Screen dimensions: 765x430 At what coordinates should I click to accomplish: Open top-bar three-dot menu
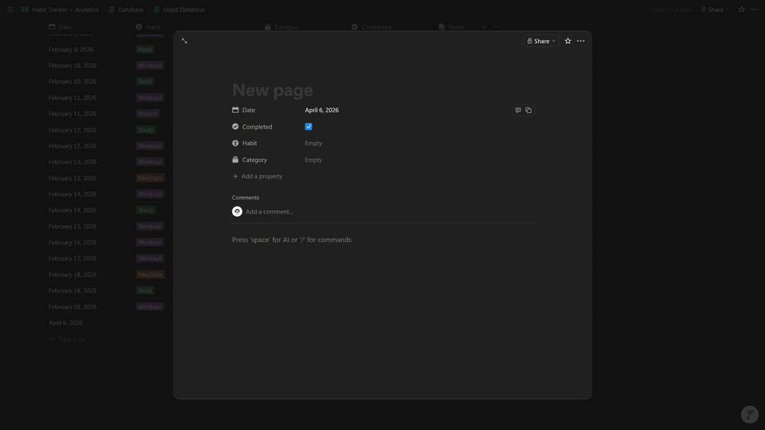(x=755, y=10)
